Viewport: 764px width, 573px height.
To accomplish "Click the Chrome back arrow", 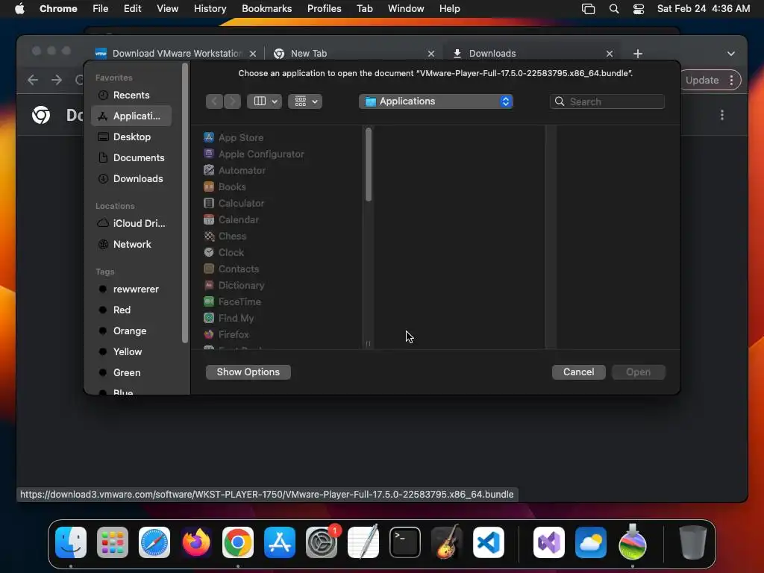I will click(33, 80).
